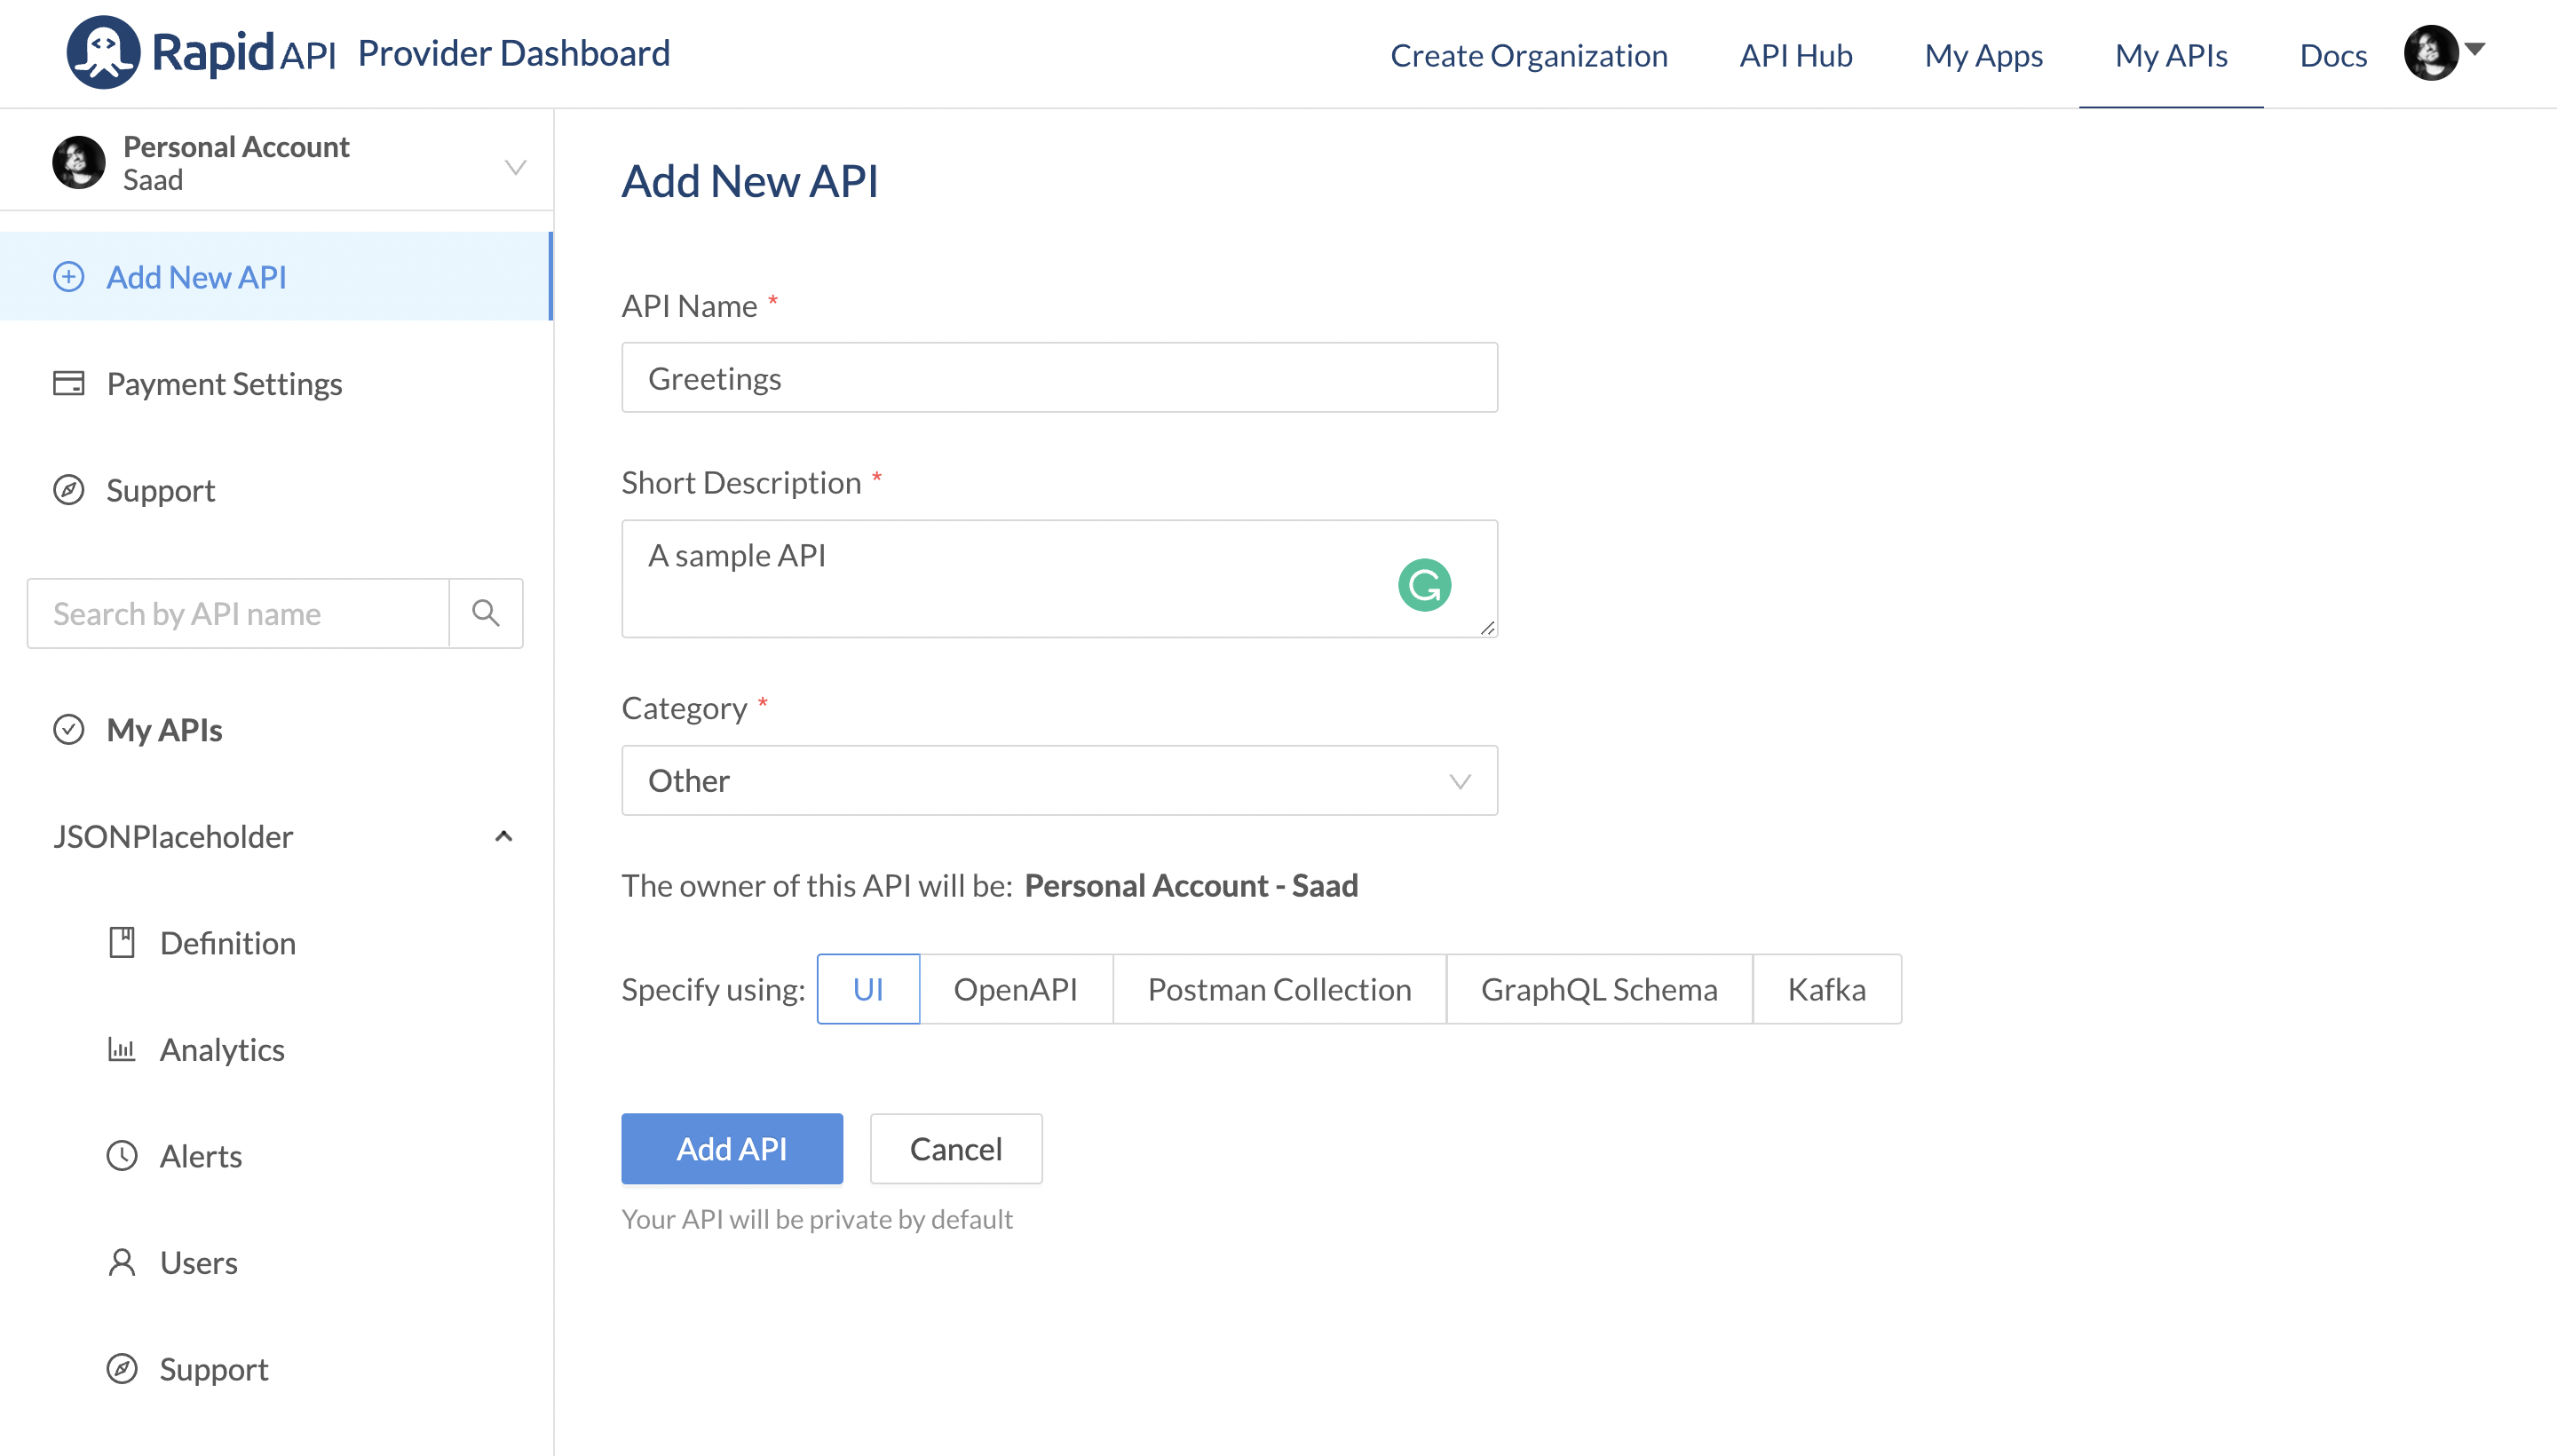The height and width of the screenshot is (1456, 2557).
Task: Collapse the JSONPlaceholder tree section
Action: coord(504,836)
